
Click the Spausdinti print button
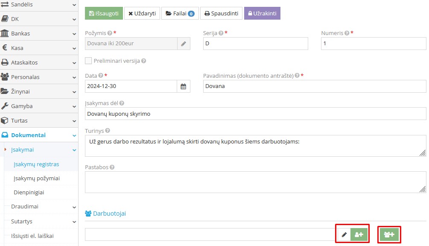(221, 13)
